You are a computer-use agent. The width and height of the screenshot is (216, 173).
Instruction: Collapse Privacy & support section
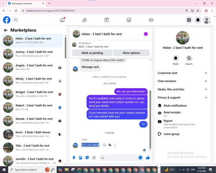(x=182, y=97)
